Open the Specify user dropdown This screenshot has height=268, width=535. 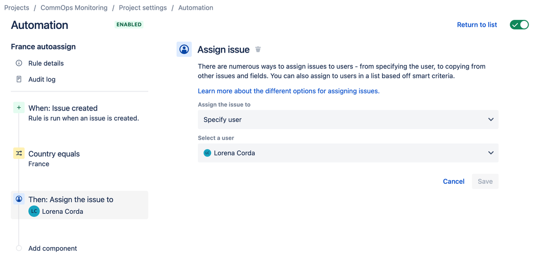pyautogui.click(x=348, y=120)
